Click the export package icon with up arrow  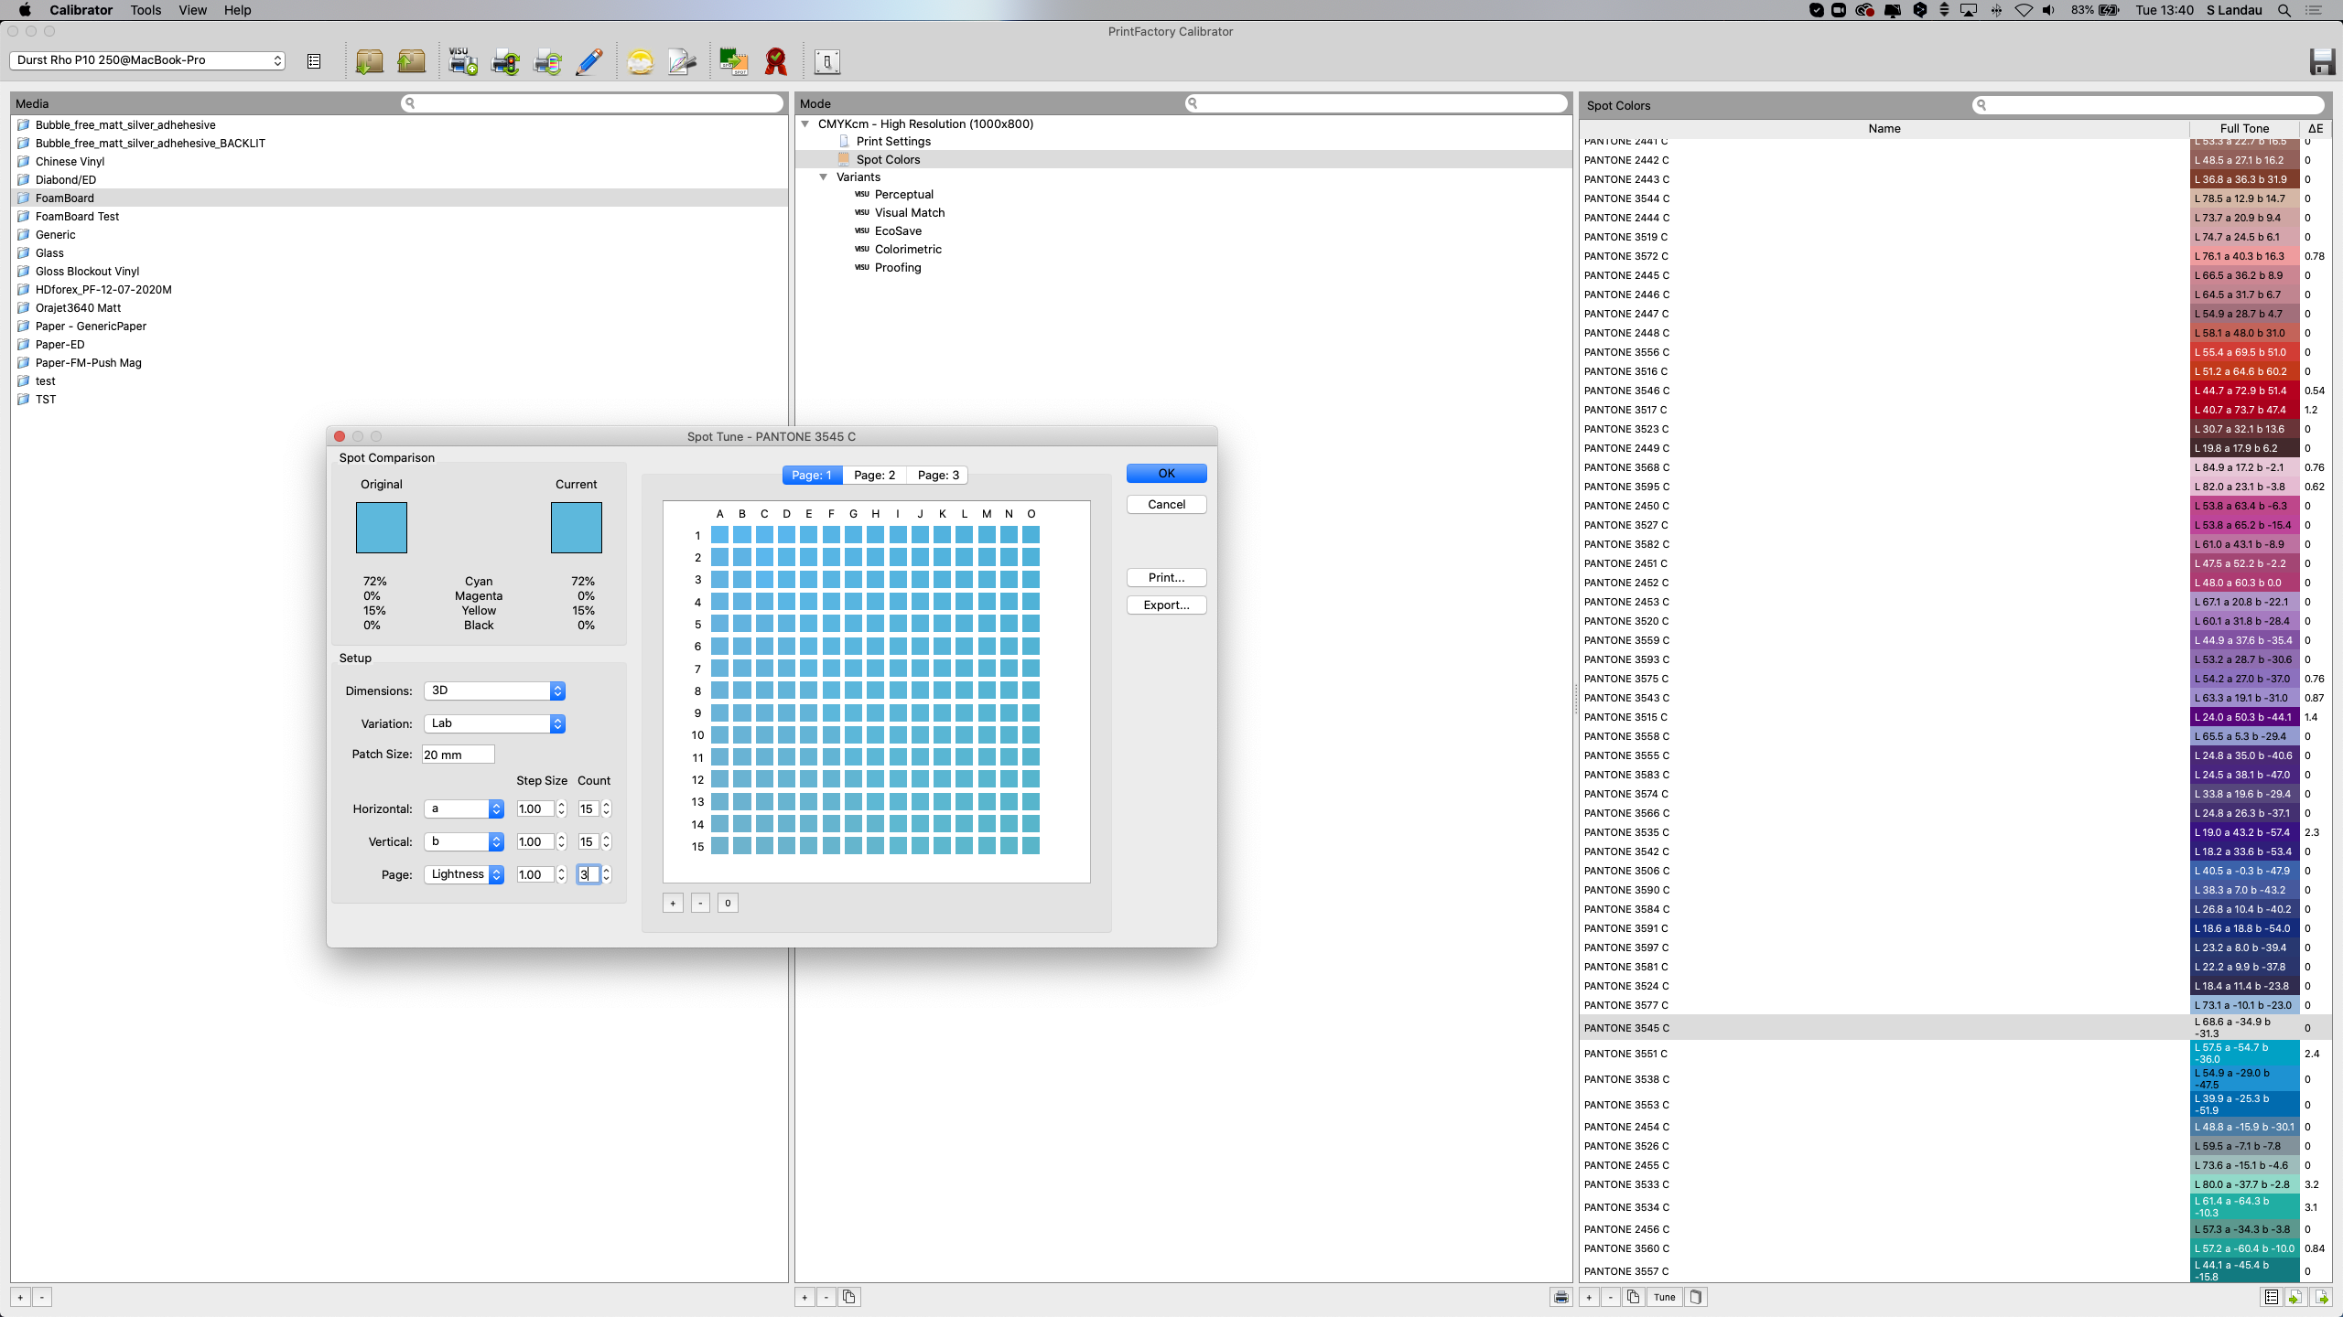pyautogui.click(x=412, y=61)
